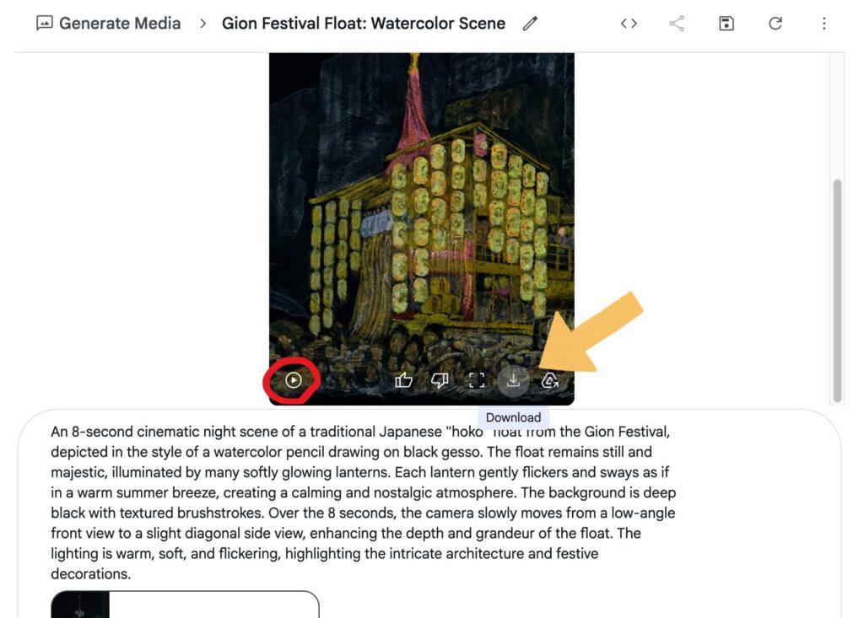864x618 pixels.
Task: Give the generated video a thumbs up
Action: [x=403, y=380]
